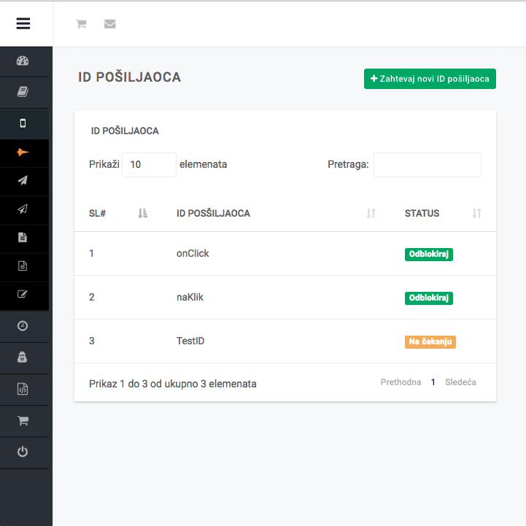This screenshot has height=526, width=526.
Task: Click Na čekanju badge for TestID
Action: tap(430, 341)
